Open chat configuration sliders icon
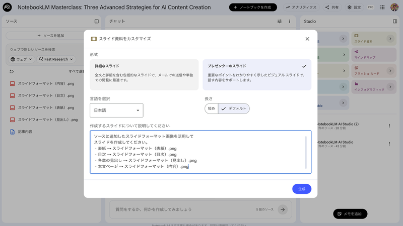This screenshot has width=403, height=226. pos(280,21)
